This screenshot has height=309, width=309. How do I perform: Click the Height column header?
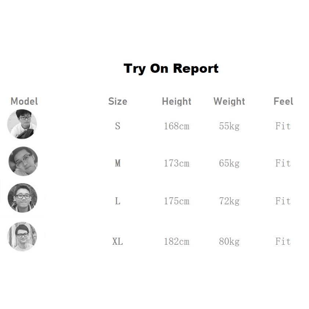176,101
